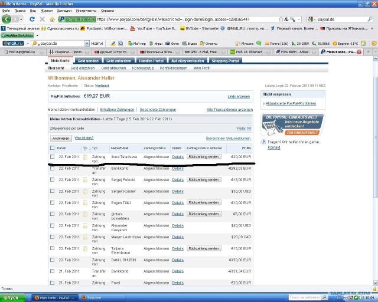Open the list all tabs dropdown

click(375, 52)
